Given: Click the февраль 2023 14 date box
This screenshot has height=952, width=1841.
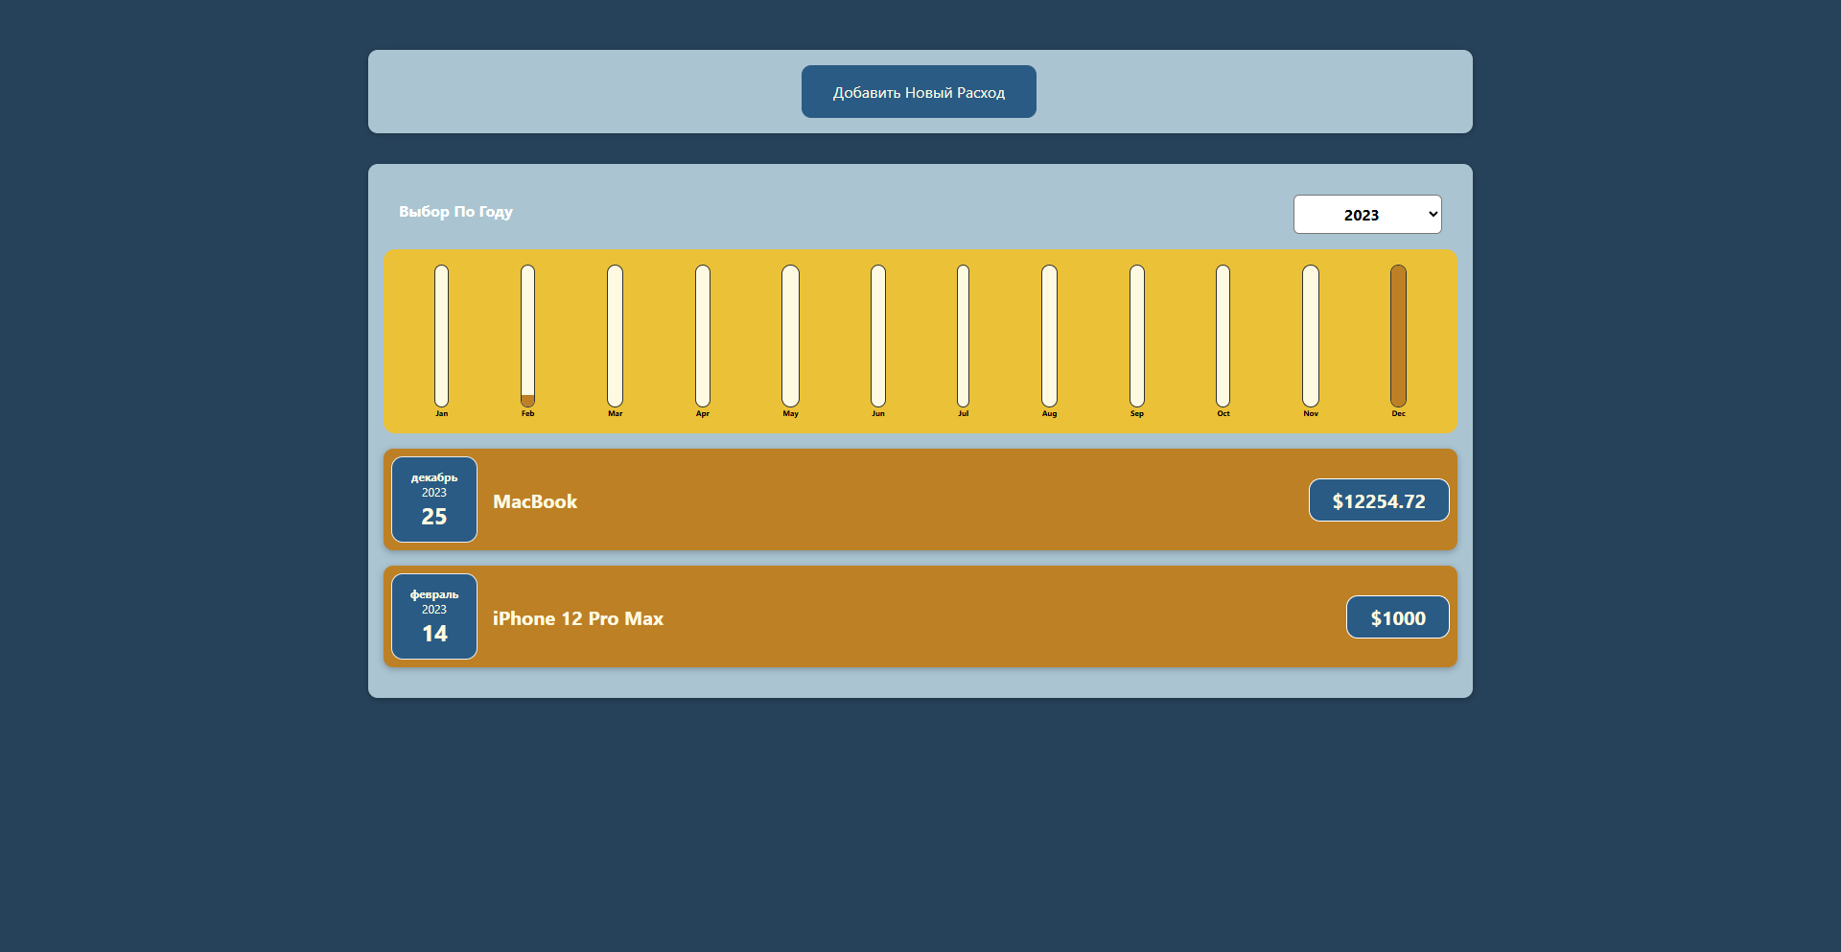Looking at the screenshot, I should coord(434,616).
